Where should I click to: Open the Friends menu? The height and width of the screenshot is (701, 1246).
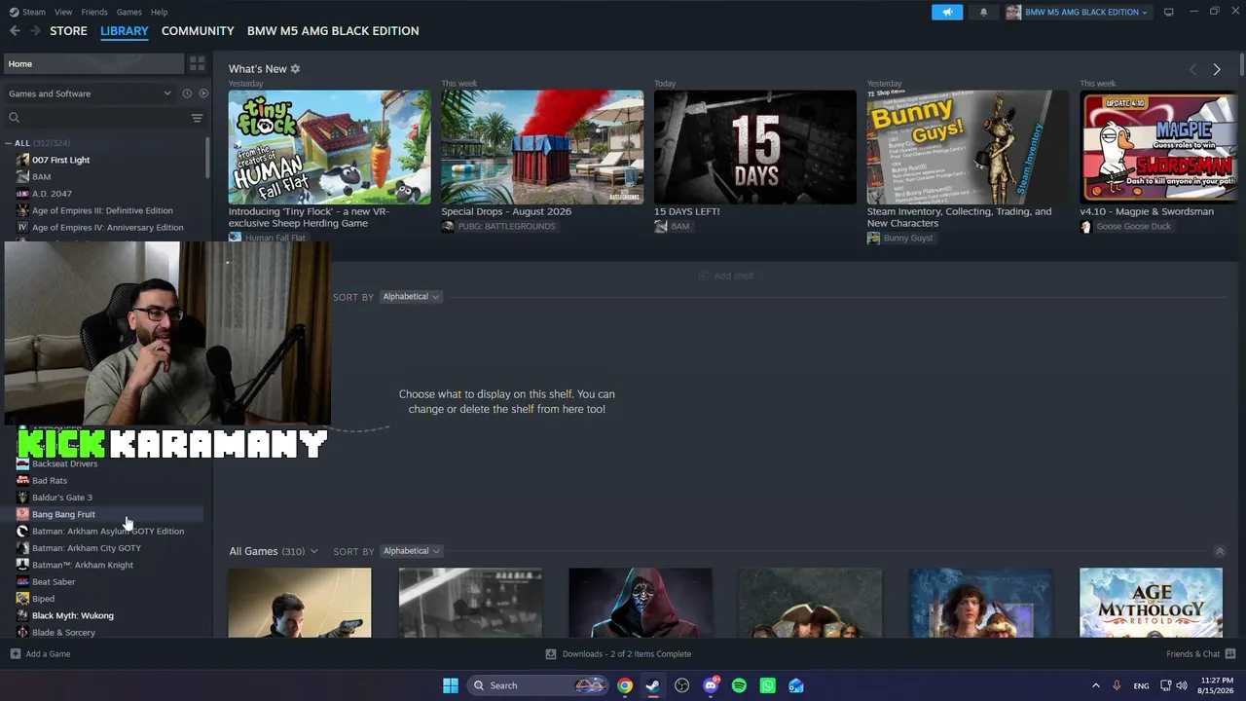[94, 12]
